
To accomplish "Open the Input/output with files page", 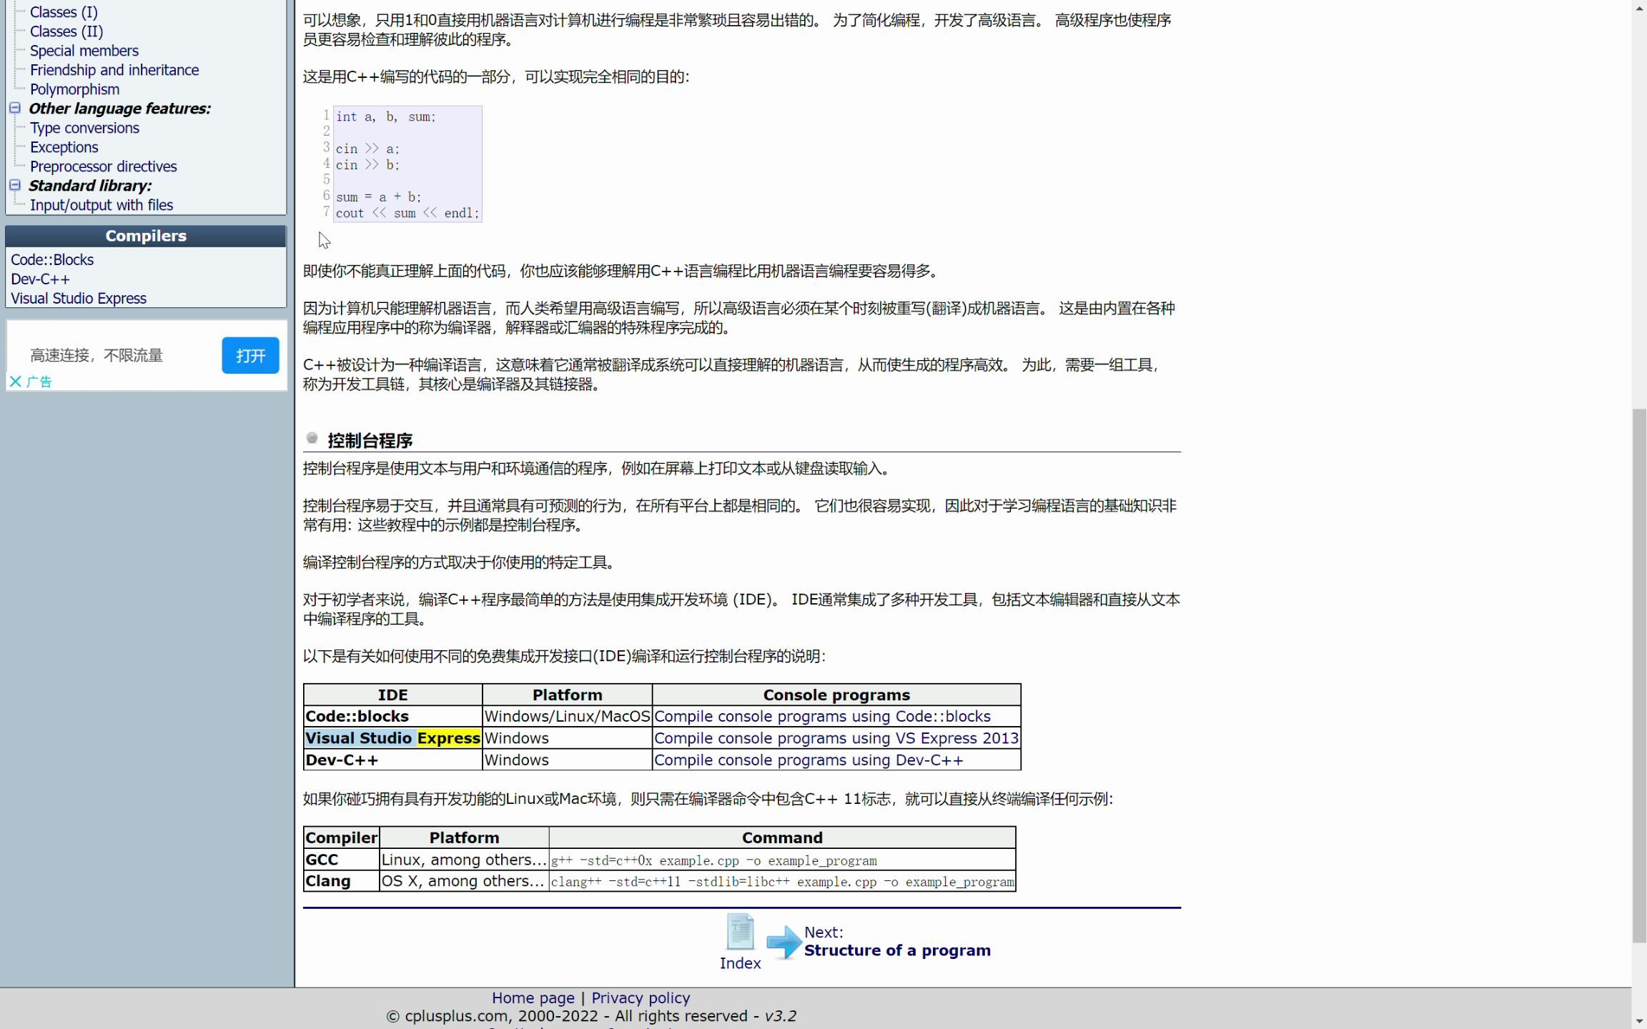I will [x=102, y=204].
